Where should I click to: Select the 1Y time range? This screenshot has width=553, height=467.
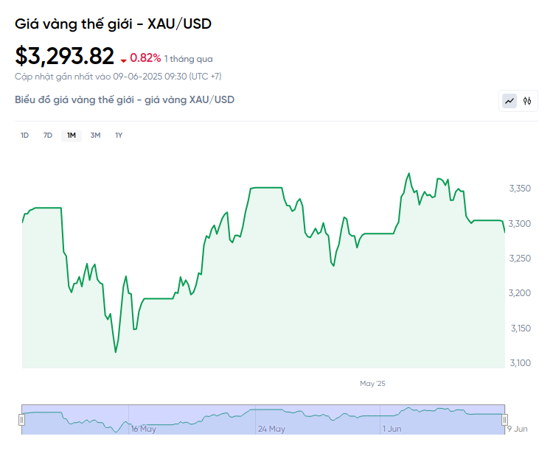[x=119, y=135]
